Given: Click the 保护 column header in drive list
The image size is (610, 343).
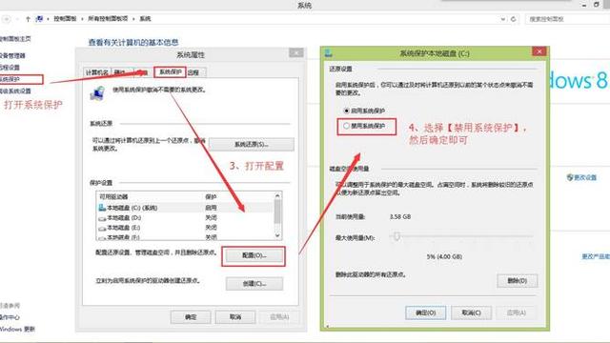Looking at the screenshot, I should click(211, 197).
